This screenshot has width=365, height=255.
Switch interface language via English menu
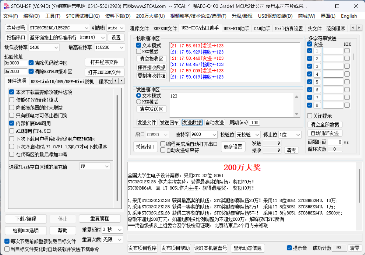click(349, 16)
